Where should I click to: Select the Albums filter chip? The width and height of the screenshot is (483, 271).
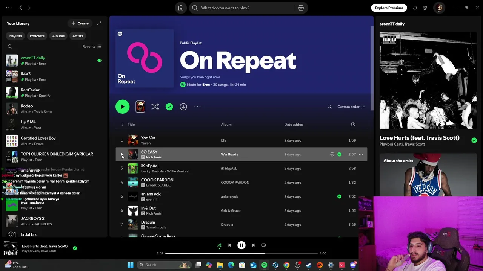(58, 36)
